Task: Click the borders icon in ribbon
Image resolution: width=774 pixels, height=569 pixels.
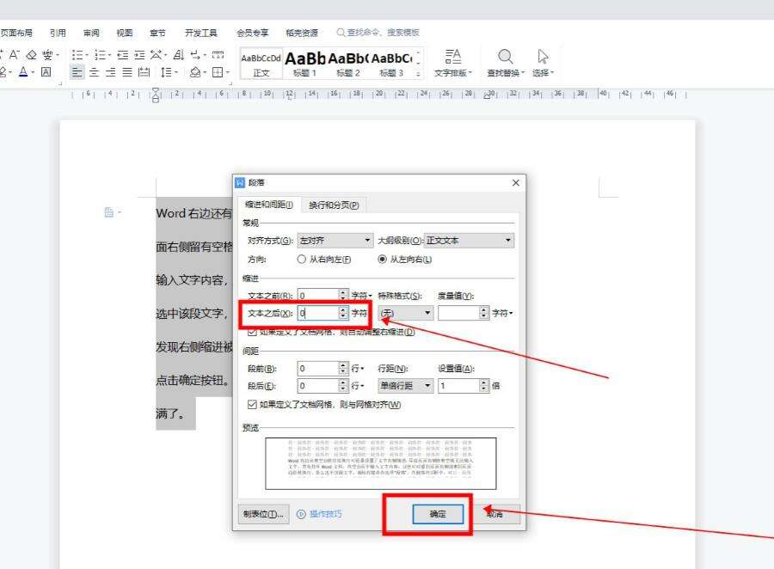Action: point(219,73)
